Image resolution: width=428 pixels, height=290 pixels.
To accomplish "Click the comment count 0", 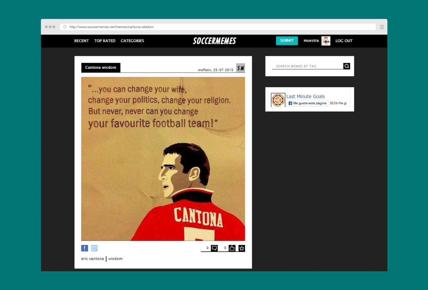I will (x=207, y=248).
